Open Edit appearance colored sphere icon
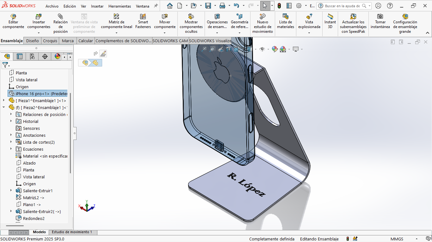The image size is (432, 242). (275, 49)
